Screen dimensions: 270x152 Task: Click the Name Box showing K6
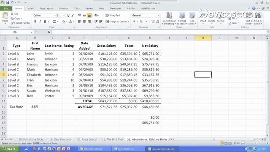(15, 32)
